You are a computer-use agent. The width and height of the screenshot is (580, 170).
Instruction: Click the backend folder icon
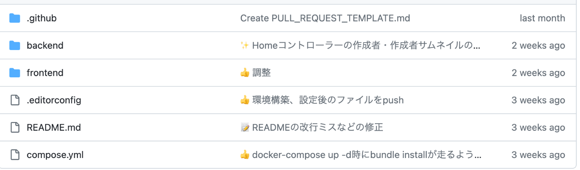point(15,45)
